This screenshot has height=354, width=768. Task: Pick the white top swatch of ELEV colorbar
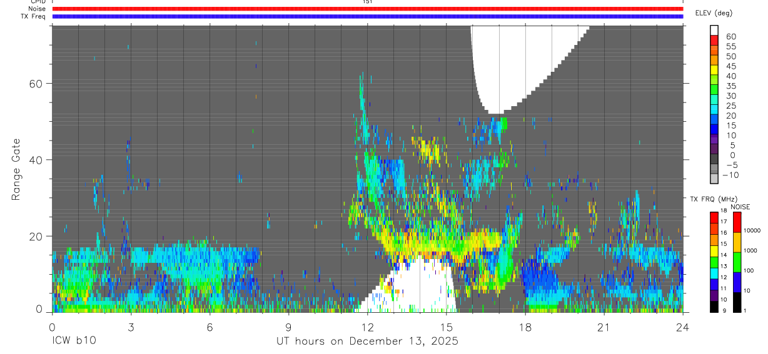tap(714, 31)
